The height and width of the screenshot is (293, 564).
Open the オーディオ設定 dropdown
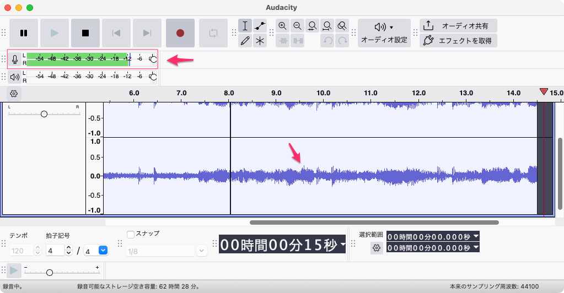click(x=384, y=33)
